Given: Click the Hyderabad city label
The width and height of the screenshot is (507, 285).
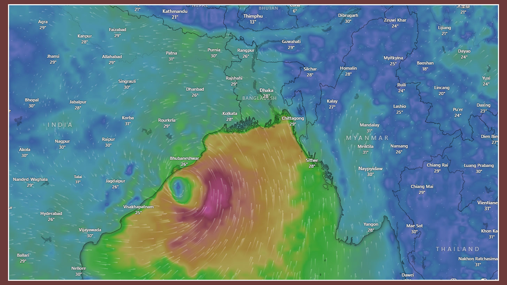Looking at the screenshot, I should click(x=51, y=214).
